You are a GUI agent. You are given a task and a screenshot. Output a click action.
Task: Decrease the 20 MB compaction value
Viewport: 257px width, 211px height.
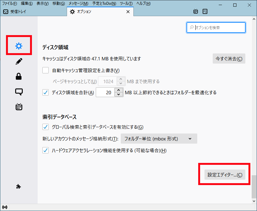point(119,95)
